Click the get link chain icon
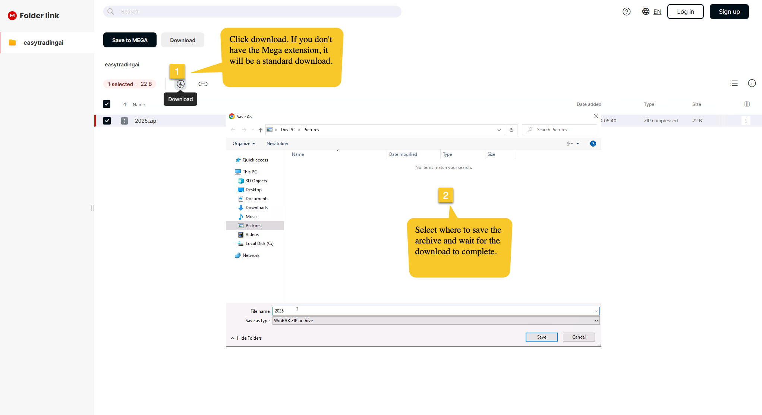 click(203, 84)
